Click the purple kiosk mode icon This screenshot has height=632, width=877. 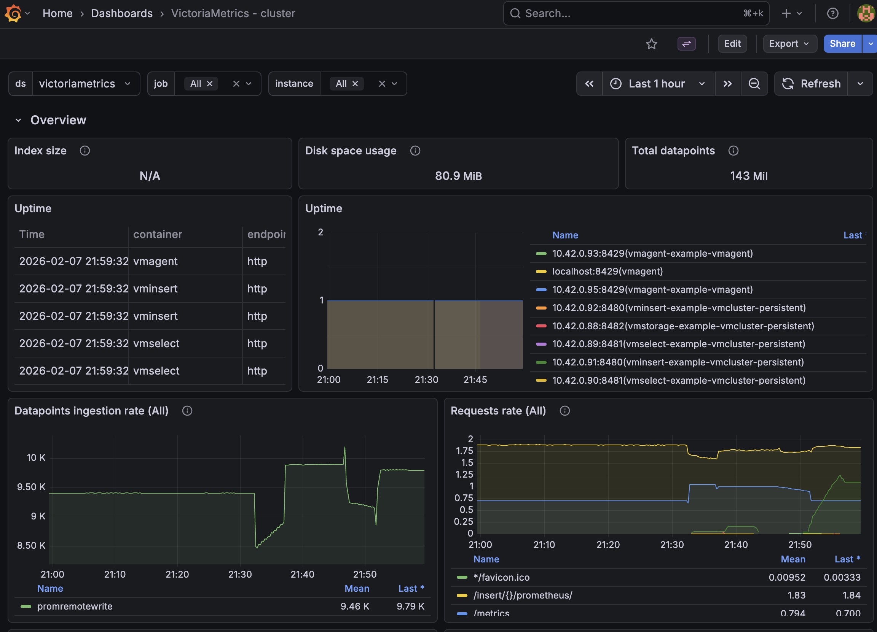tap(686, 44)
